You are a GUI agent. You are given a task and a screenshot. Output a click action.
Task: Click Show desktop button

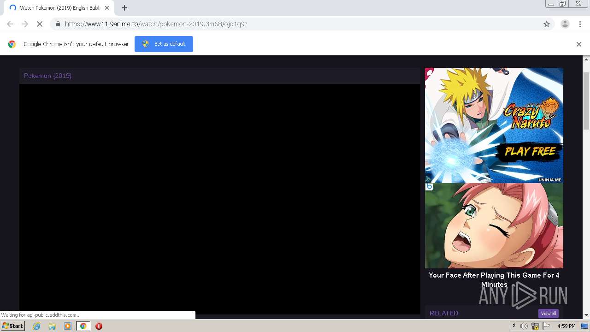click(584, 326)
